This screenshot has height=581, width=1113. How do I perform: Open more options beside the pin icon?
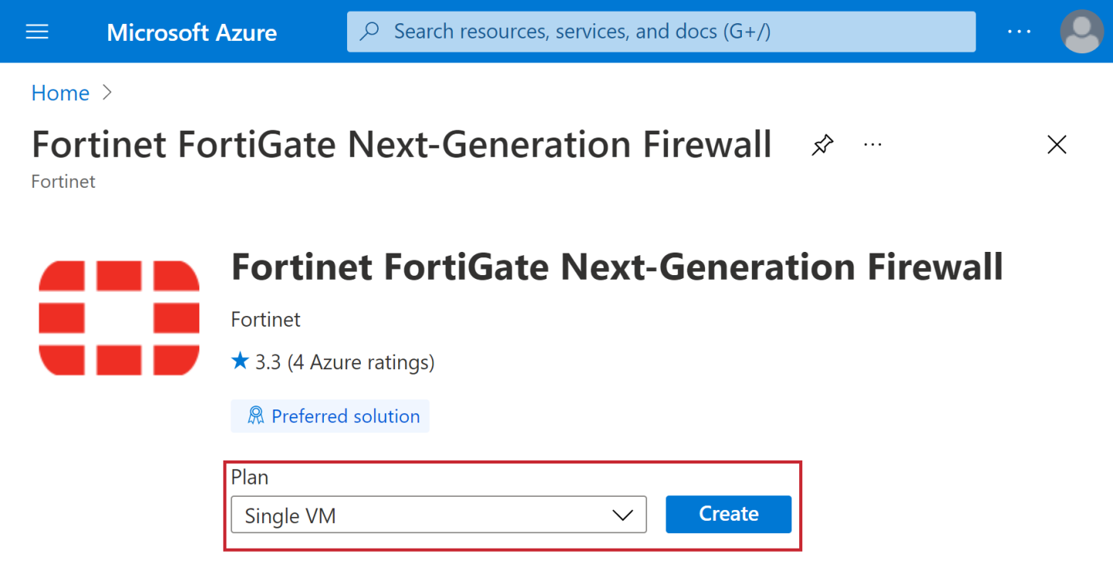pos(873,144)
